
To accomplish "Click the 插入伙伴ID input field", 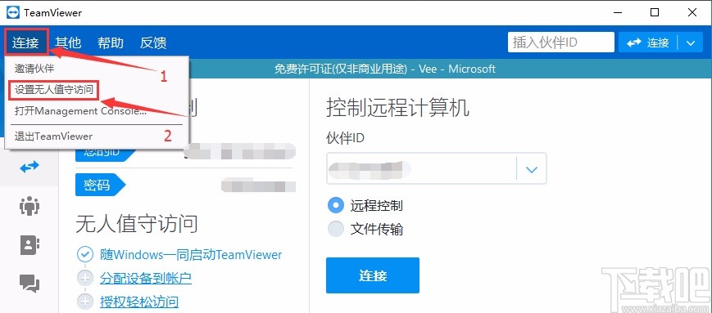I will click(560, 42).
